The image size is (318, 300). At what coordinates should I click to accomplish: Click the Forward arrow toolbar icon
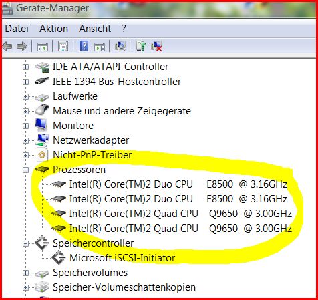(22, 47)
